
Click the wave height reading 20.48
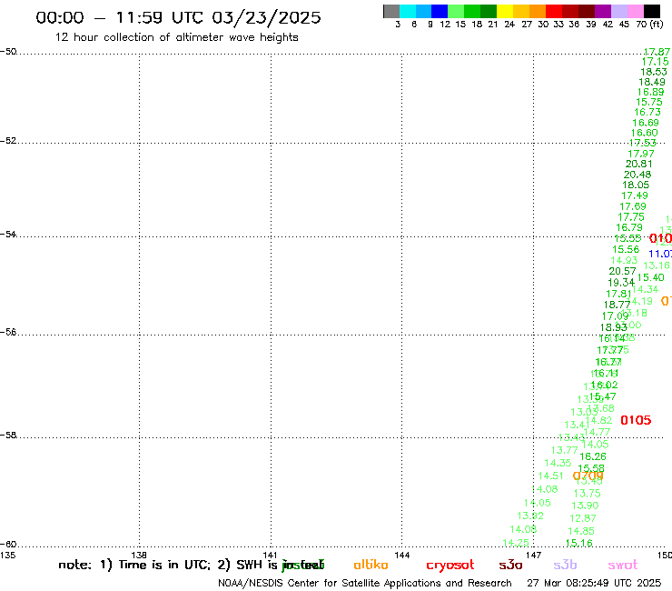pos(637,175)
